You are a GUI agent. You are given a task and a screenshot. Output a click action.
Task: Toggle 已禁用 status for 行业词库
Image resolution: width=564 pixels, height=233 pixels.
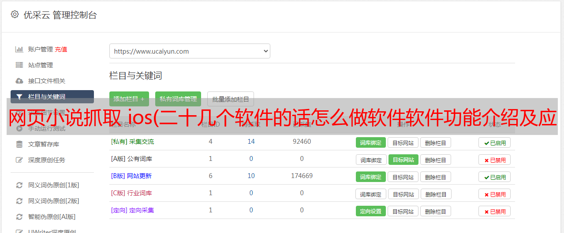click(495, 194)
